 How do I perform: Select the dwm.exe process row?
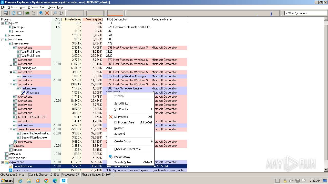click(94, 76)
